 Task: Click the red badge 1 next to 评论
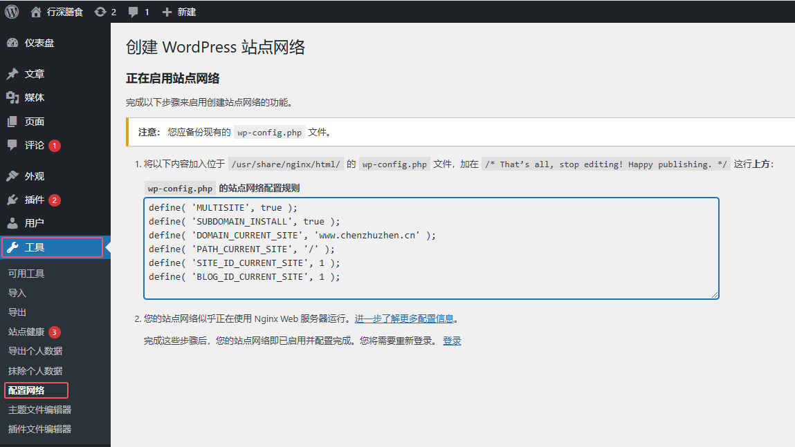click(55, 146)
